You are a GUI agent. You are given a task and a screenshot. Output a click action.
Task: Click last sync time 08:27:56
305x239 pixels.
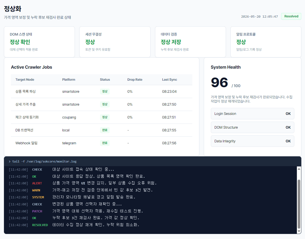point(169,143)
